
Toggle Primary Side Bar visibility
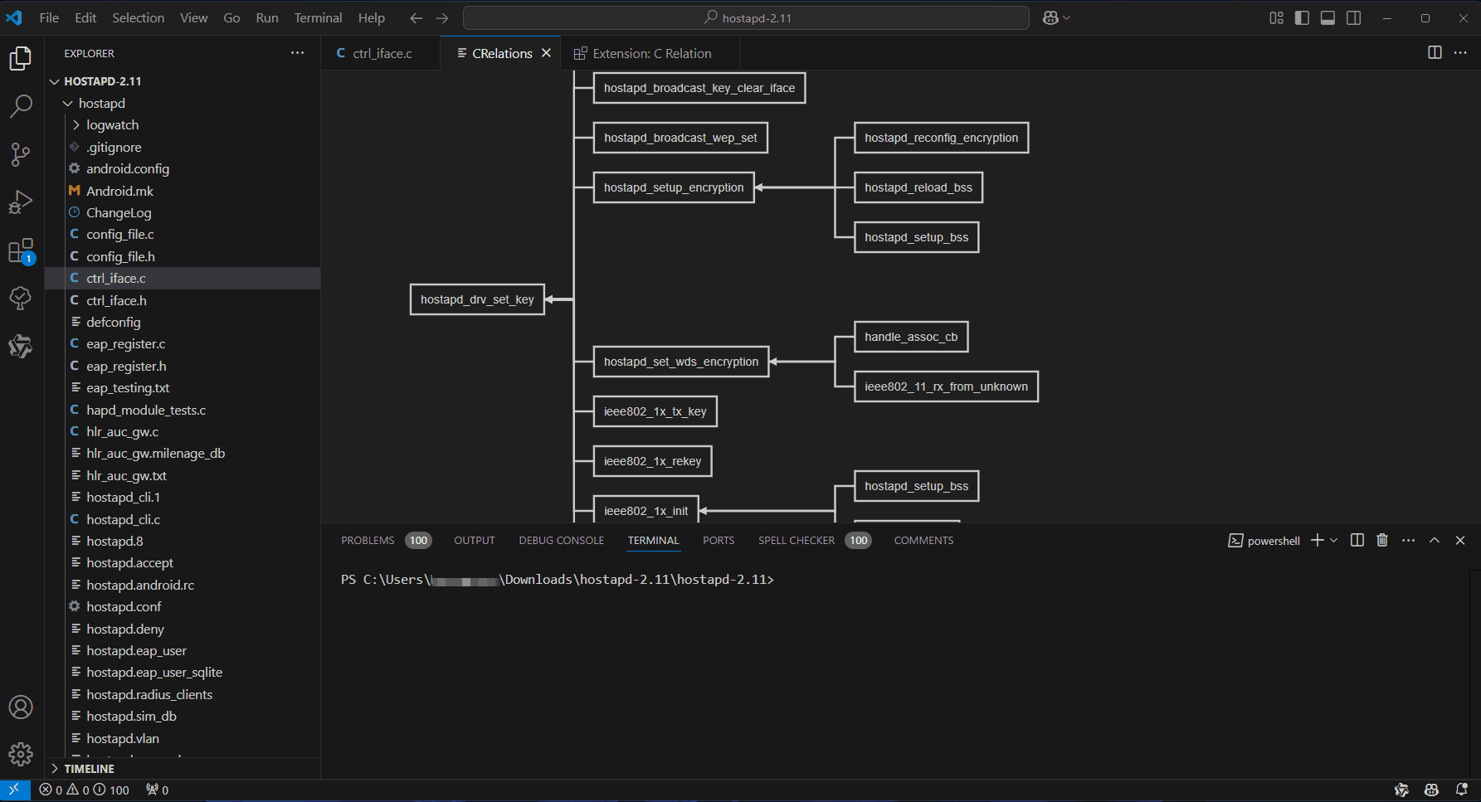(1302, 18)
